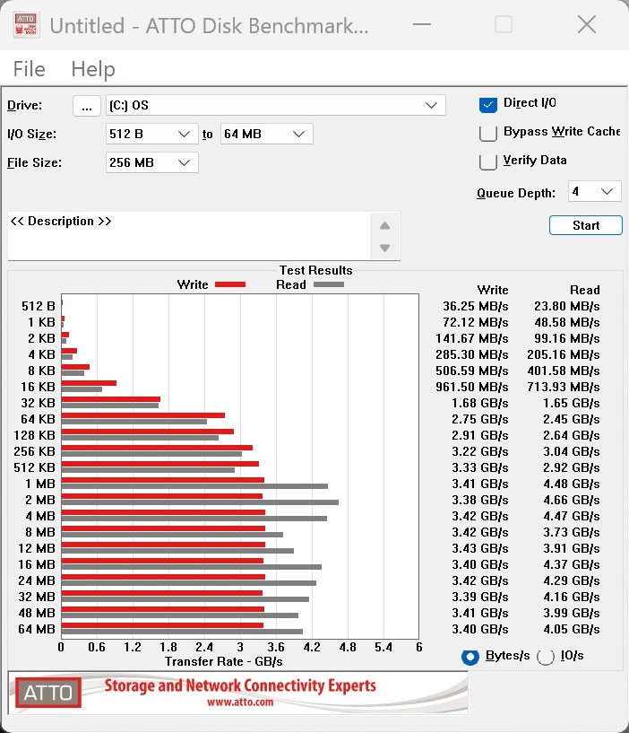Click the drive browse '...' button
Viewport: 629px width, 733px height.
coord(86,106)
